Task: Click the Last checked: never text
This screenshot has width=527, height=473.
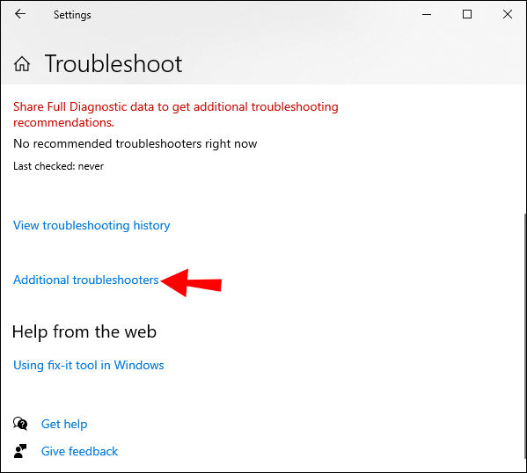Action: click(58, 166)
